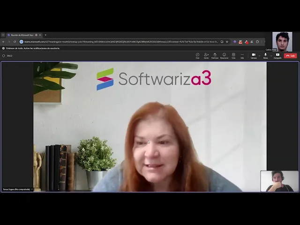Raise hand with the Participar button
This screenshot has height=225, width=300.
click(215, 56)
